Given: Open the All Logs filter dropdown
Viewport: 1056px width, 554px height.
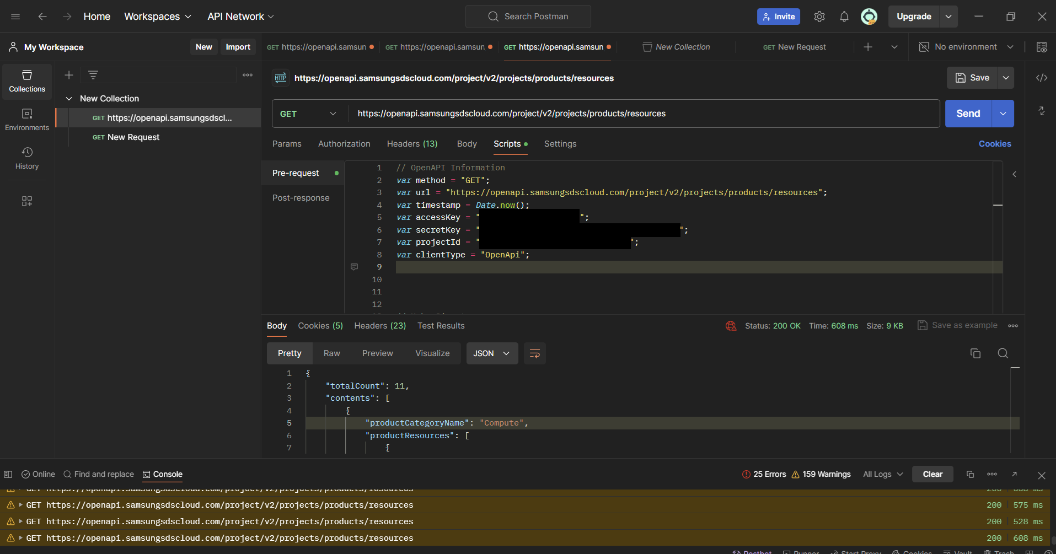Looking at the screenshot, I should pyautogui.click(x=883, y=474).
